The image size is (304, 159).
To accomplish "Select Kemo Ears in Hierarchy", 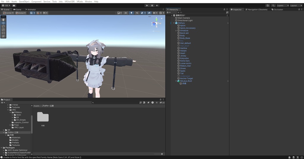I will click(185, 61).
